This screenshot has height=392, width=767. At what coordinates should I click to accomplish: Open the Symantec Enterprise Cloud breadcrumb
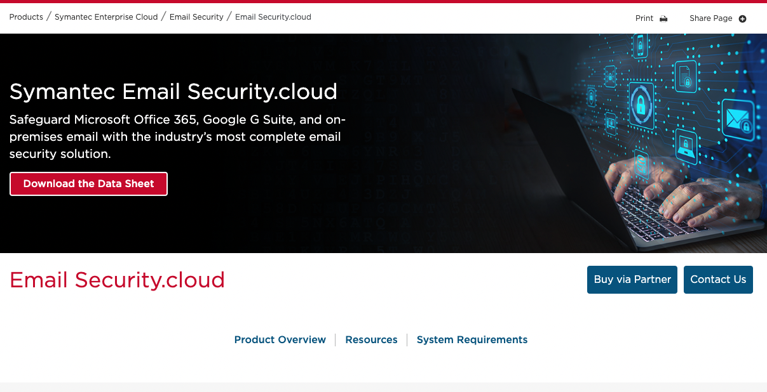tap(106, 17)
